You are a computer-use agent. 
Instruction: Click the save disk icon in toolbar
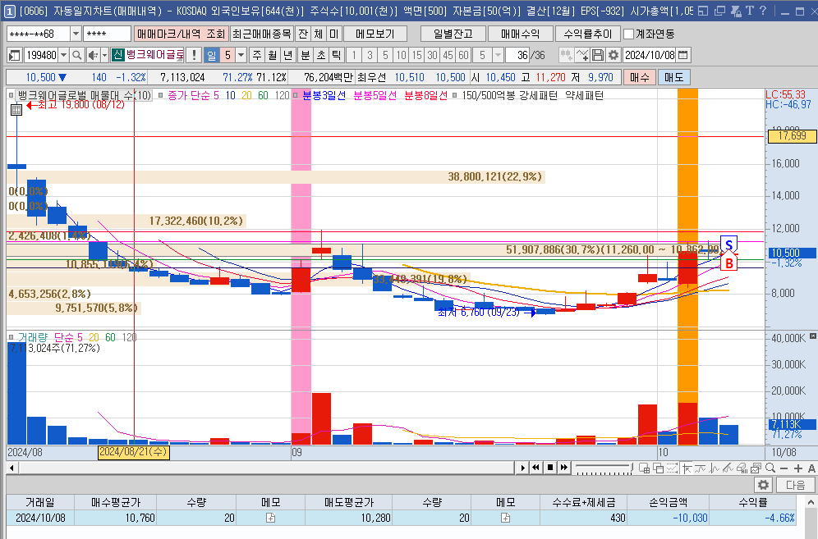tap(599, 55)
